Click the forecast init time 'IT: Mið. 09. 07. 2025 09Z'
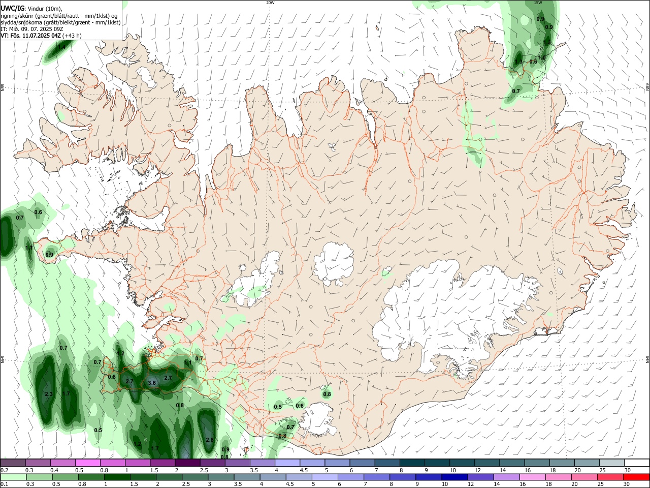 click(32, 29)
